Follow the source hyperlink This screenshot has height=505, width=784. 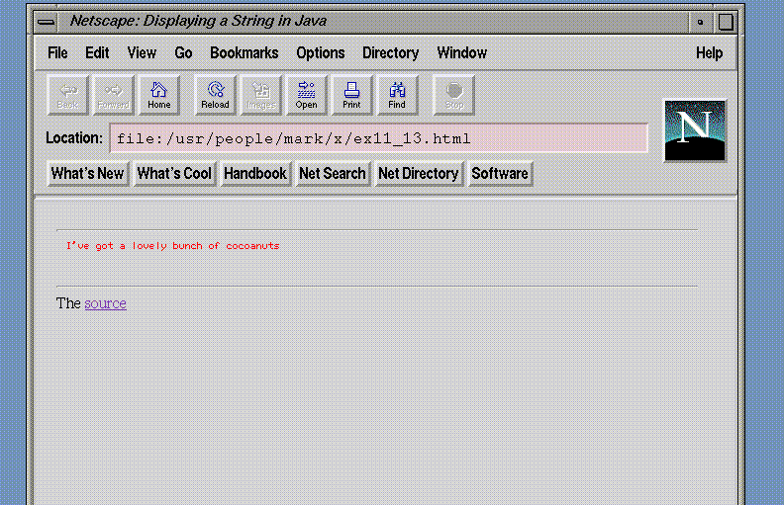tap(106, 303)
